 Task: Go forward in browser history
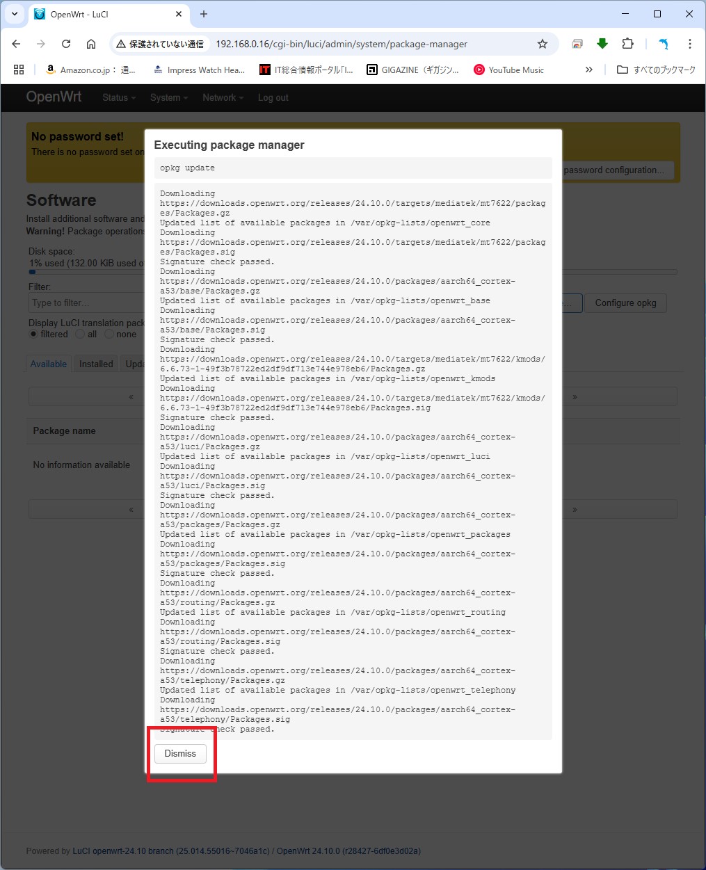pyautogui.click(x=41, y=44)
